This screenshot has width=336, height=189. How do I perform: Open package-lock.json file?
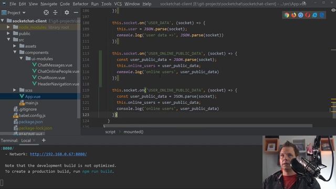[x=35, y=128]
